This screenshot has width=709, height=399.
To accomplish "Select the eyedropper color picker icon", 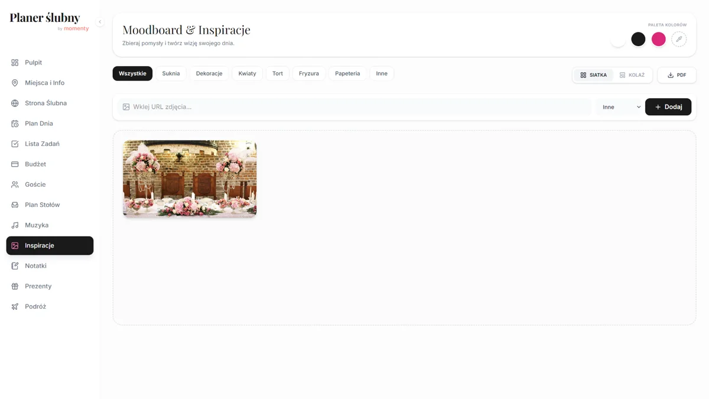I will [x=679, y=39].
